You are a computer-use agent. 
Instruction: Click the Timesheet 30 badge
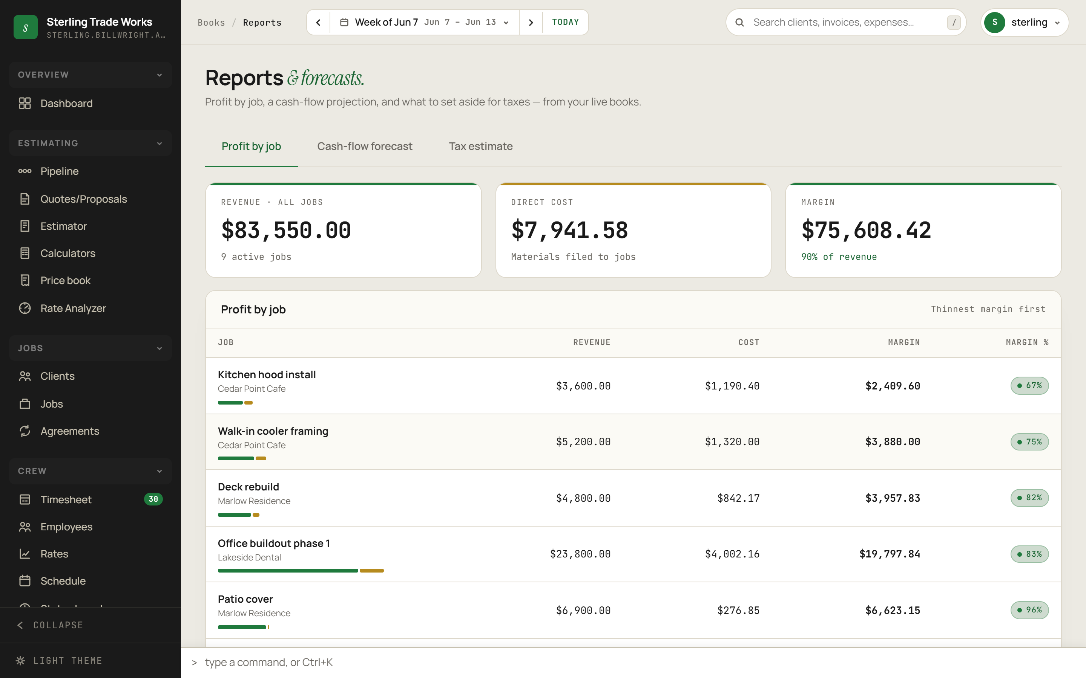[x=153, y=499]
